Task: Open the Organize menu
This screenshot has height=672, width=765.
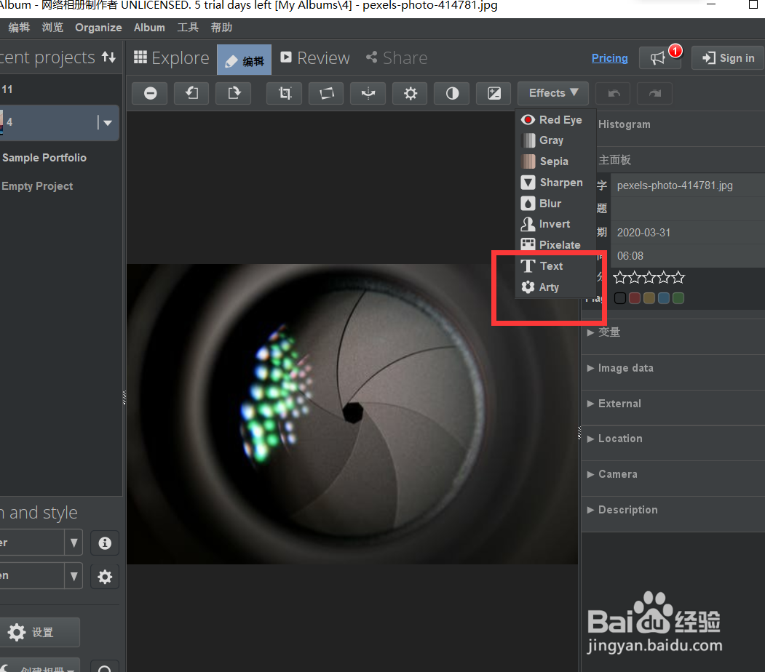Action: point(98,28)
